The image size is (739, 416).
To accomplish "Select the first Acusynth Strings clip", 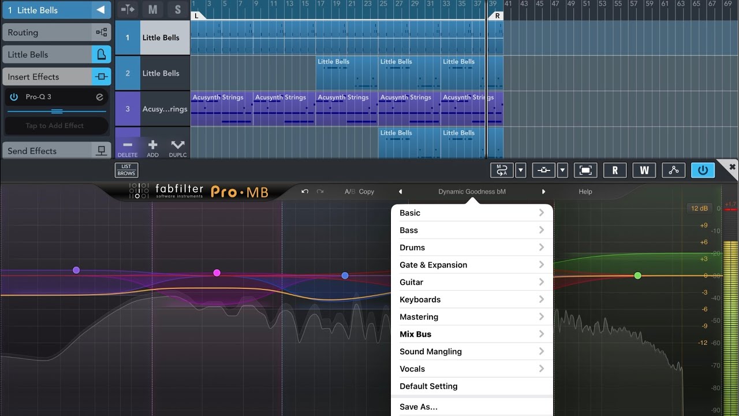I will [x=222, y=109].
